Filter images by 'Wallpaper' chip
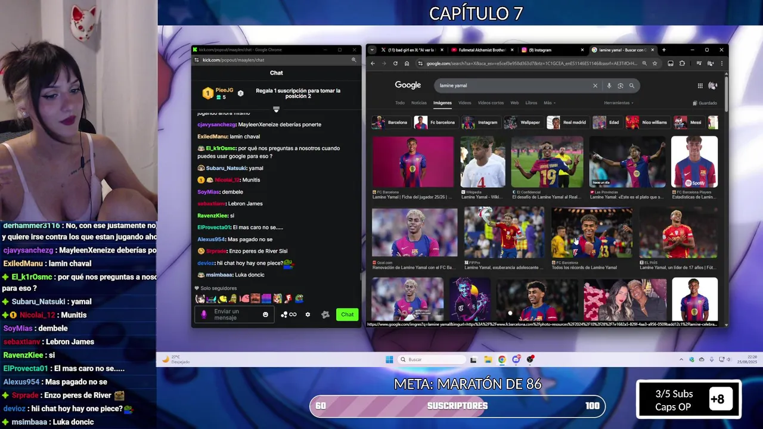The width and height of the screenshot is (763, 429). 523,122
